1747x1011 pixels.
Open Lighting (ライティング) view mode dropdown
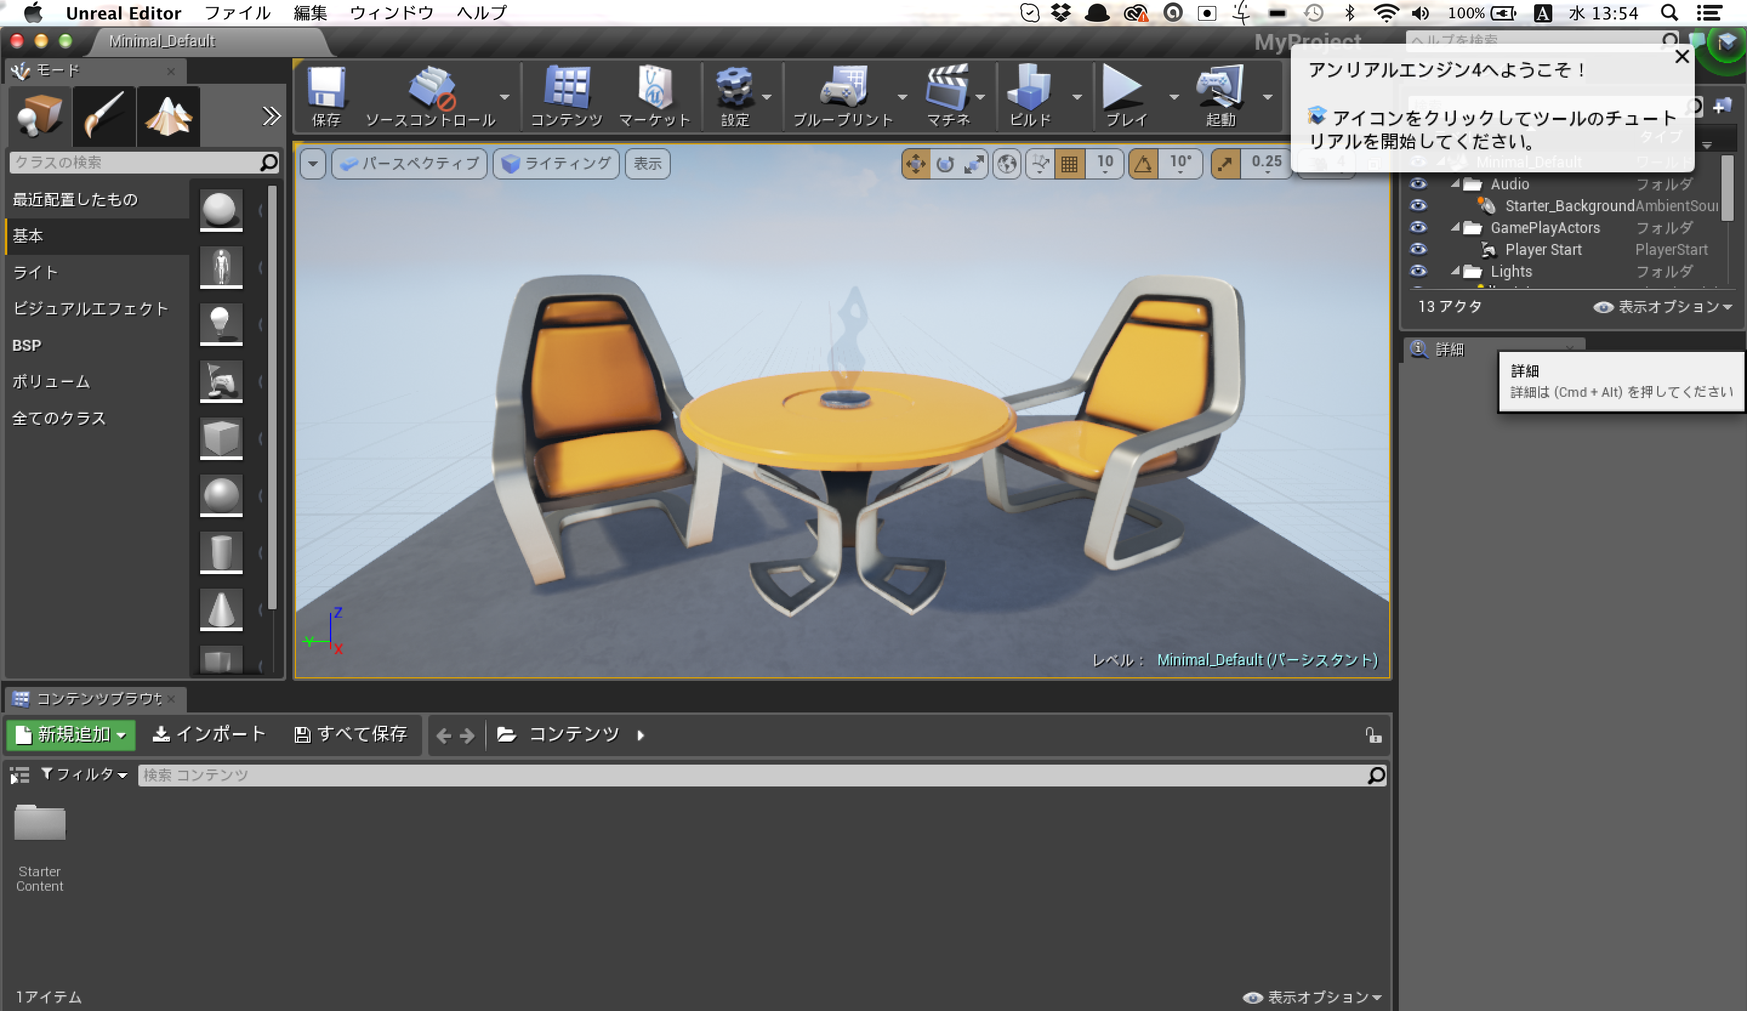(x=556, y=164)
